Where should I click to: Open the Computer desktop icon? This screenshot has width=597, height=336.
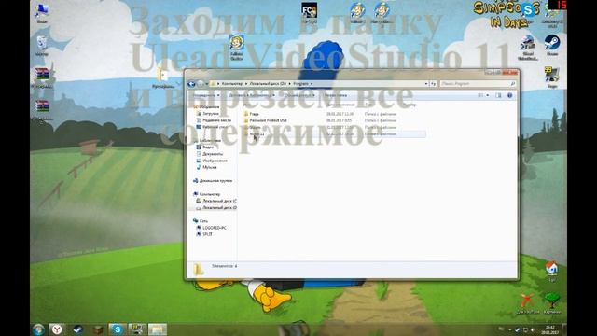point(41,13)
